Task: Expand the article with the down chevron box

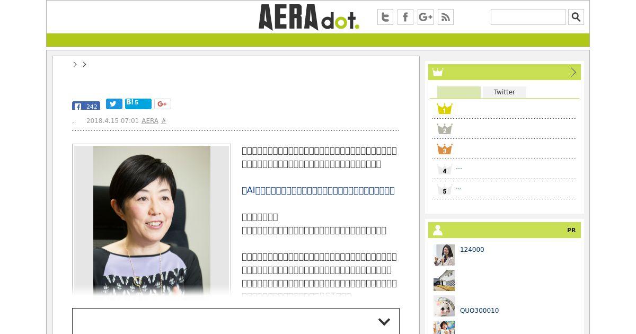Action: click(x=236, y=321)
